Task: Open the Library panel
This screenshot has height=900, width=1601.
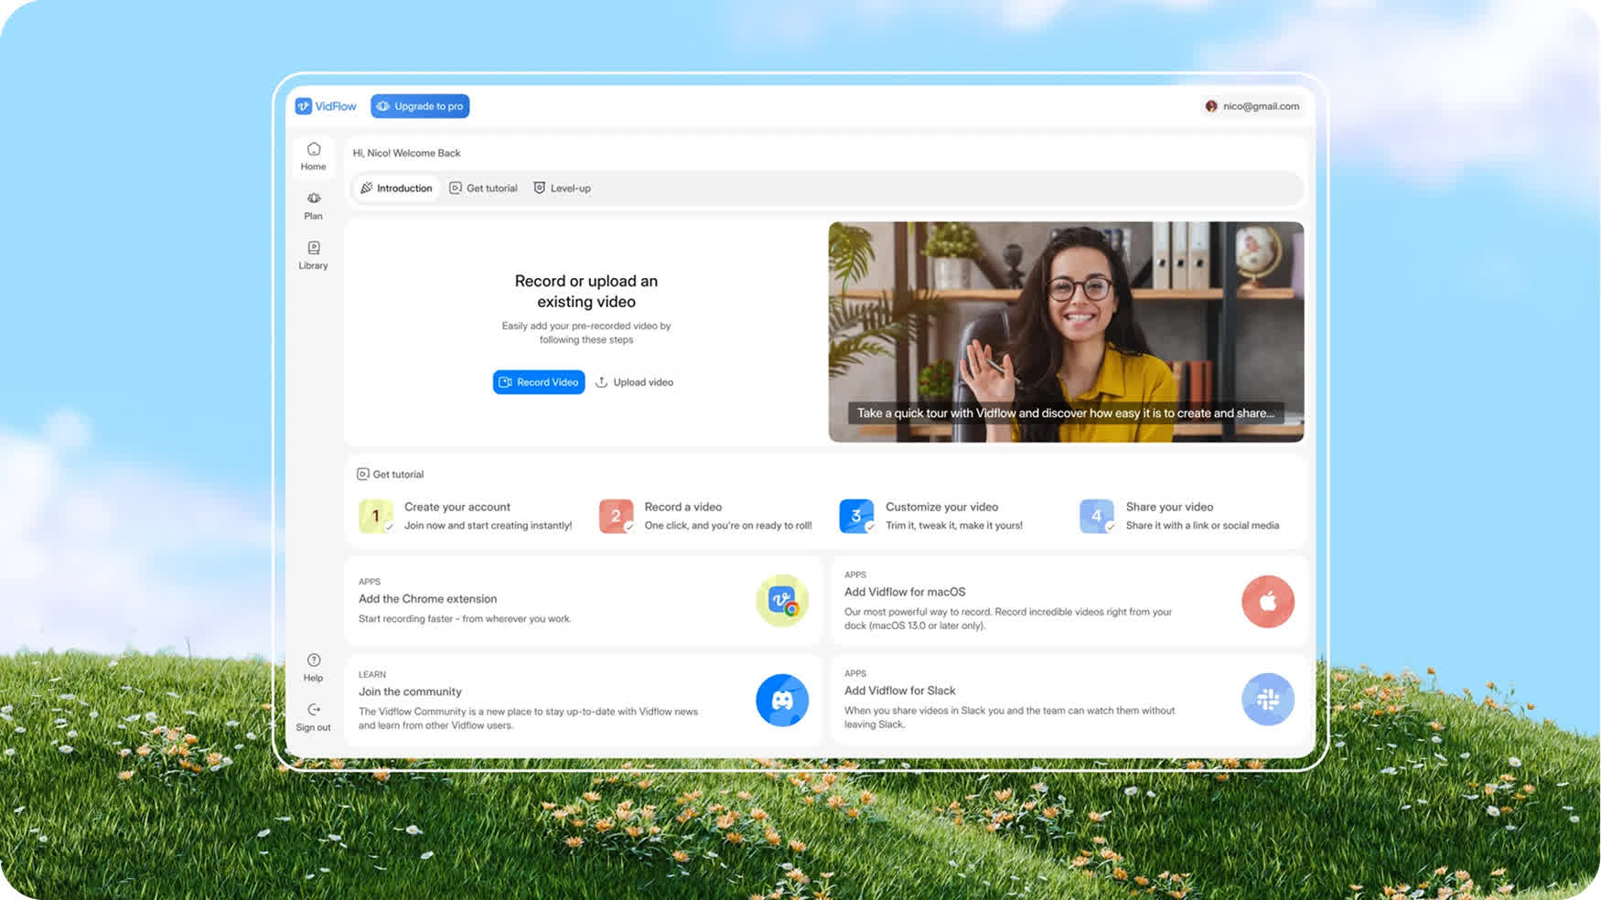Action: coord(313,254)
